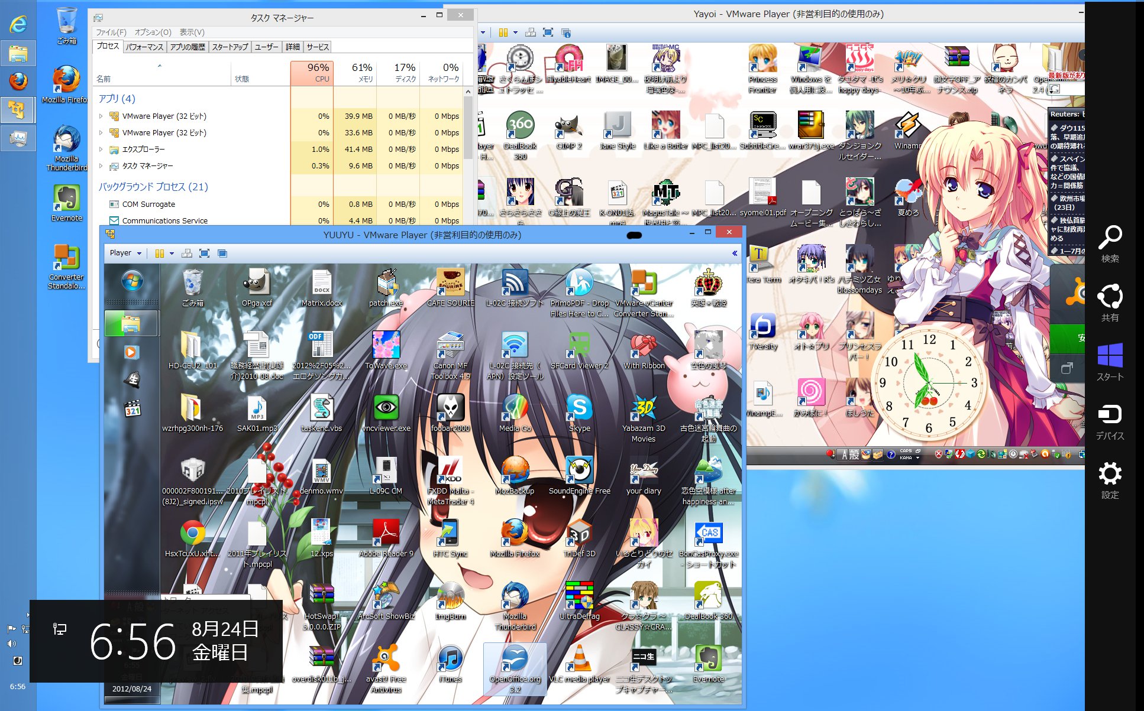Open Jane Style icon in Yayoi guest

pyautogui.click(x=618, y=131)
